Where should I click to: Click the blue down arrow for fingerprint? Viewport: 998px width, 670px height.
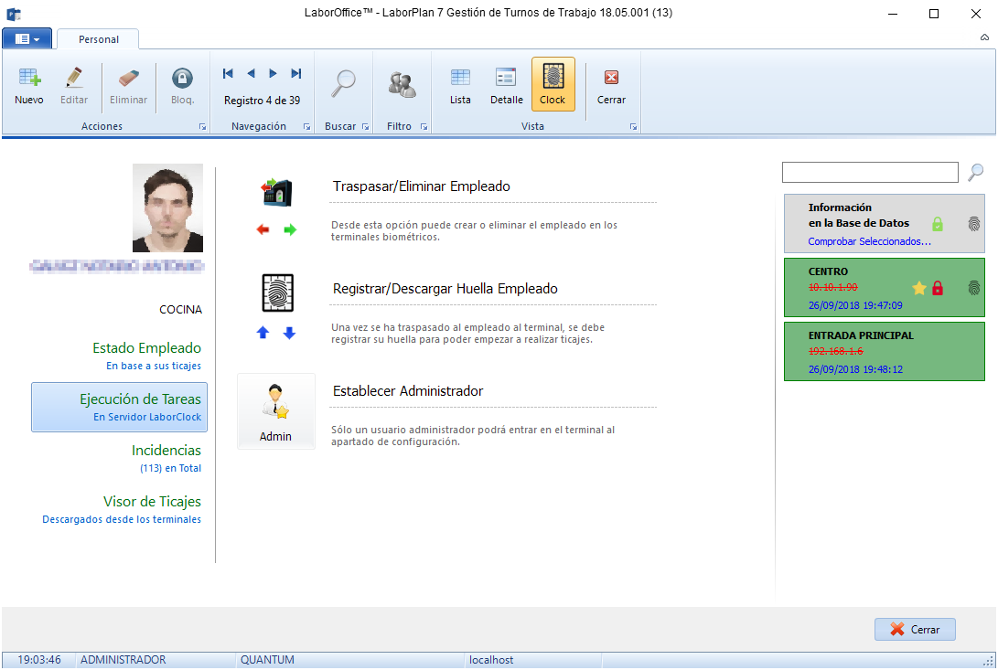tap(290, 332)
